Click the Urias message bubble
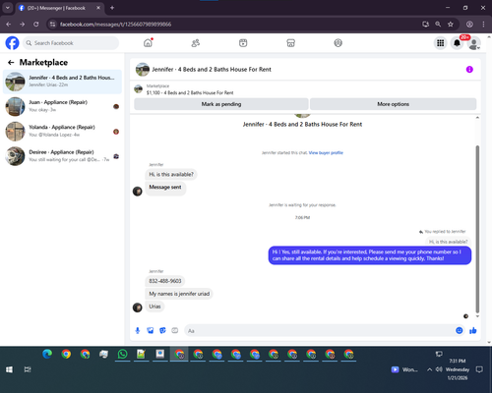 coord(154,307)
